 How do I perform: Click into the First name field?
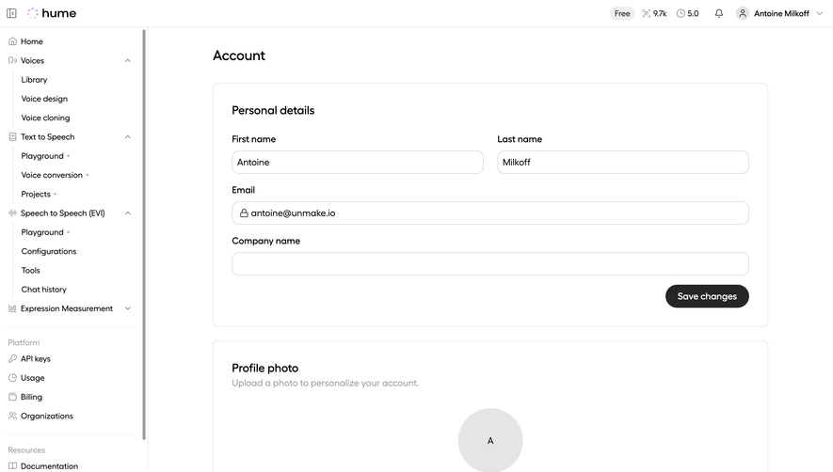pyautogui.click(x=358, y=162)
